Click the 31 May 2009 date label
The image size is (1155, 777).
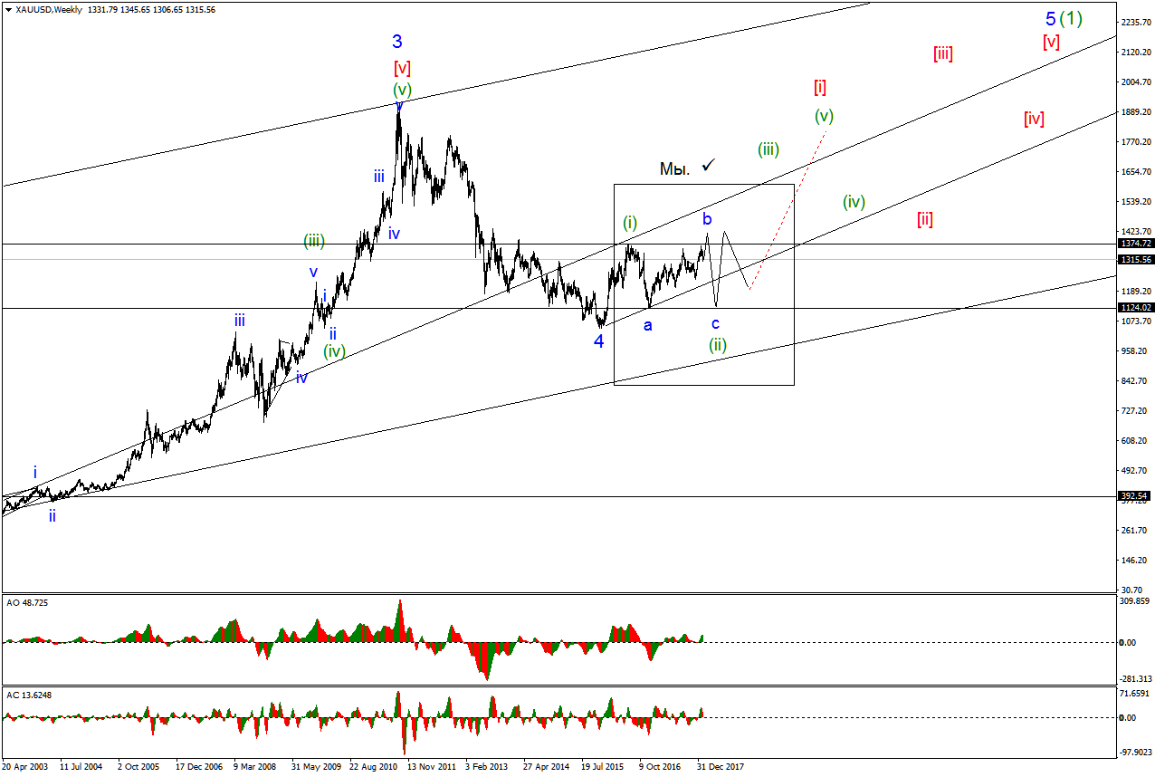tap(315, 766)
